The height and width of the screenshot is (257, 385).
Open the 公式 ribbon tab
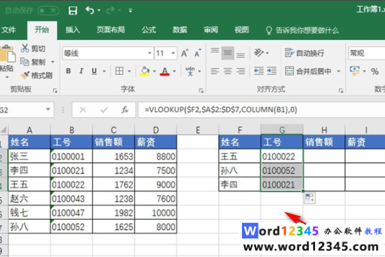pos(149,30)
